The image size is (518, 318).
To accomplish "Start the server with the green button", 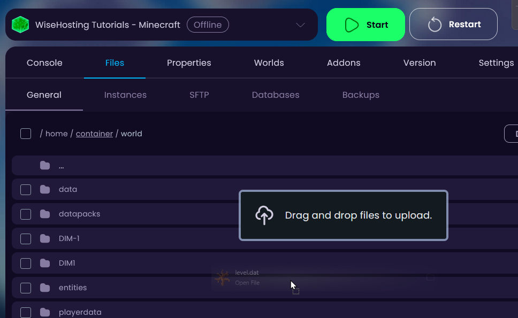I will [x=365, y=25].
